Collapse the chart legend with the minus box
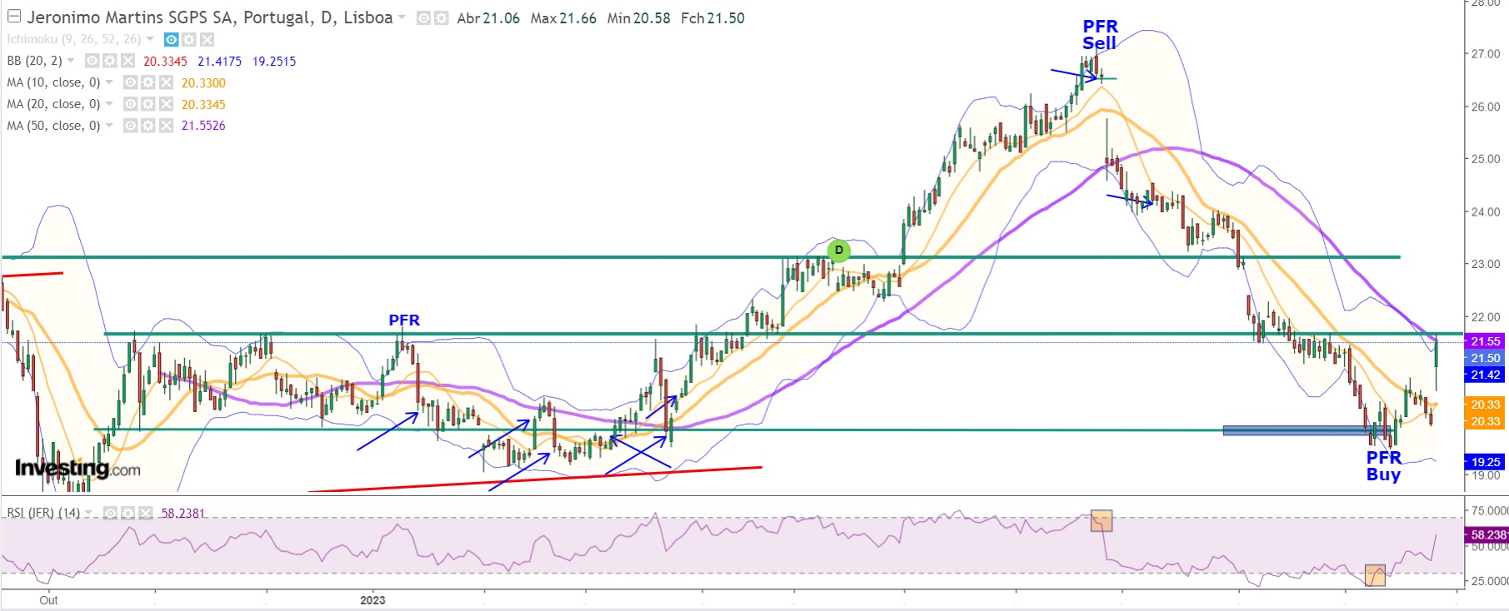This screenshot has width=1509, height=611. (13, 17)
